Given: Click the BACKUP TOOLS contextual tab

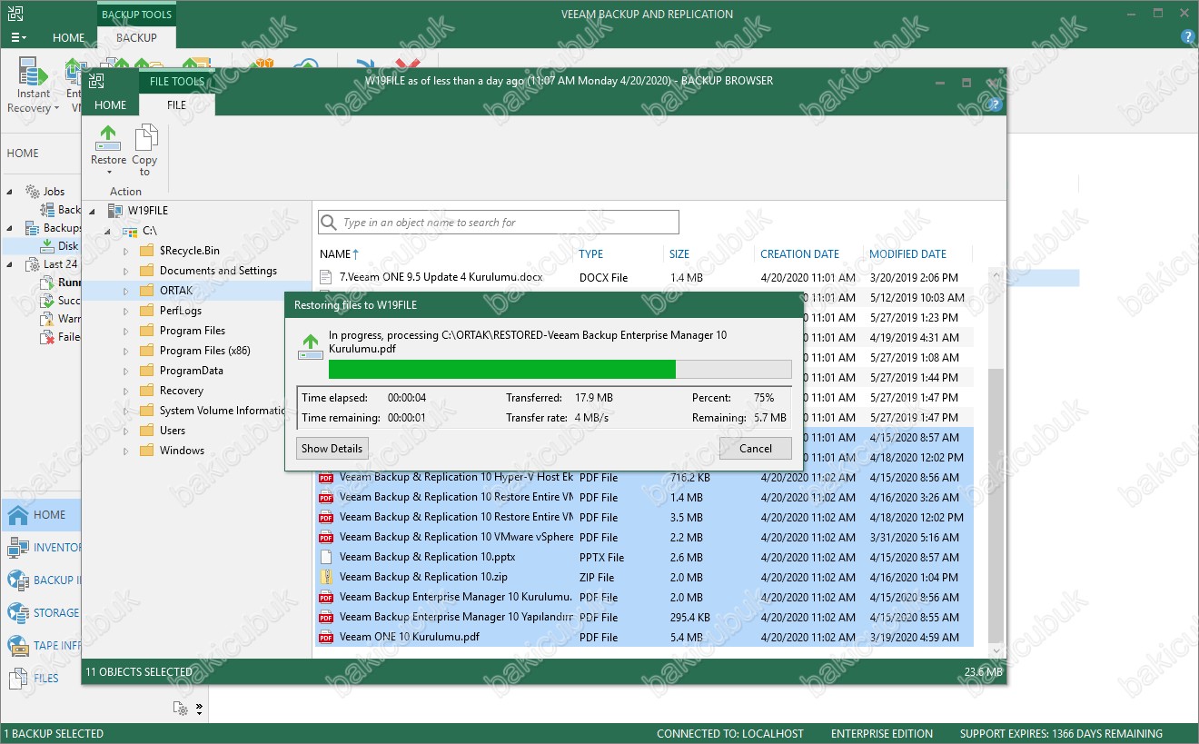Looking at the screenshot, I should (136, 15).
